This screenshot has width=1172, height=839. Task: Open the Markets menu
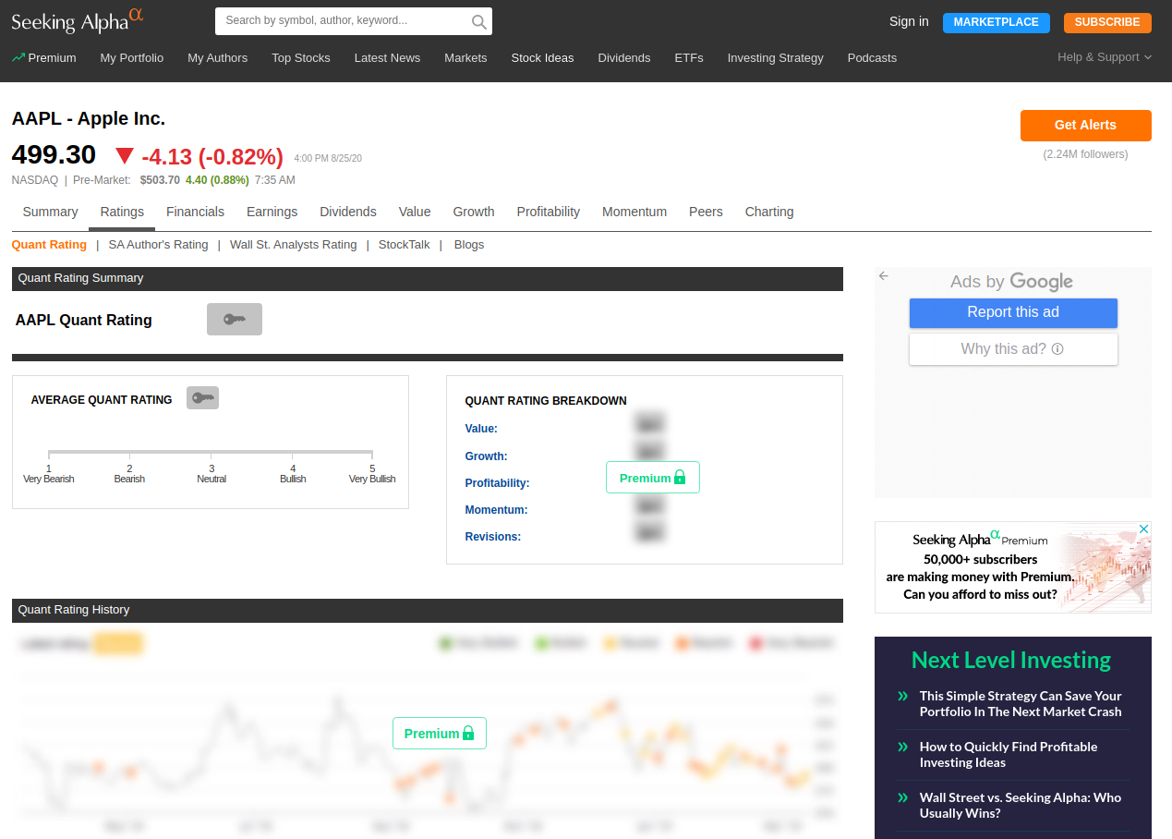click(x=465, y=57)
